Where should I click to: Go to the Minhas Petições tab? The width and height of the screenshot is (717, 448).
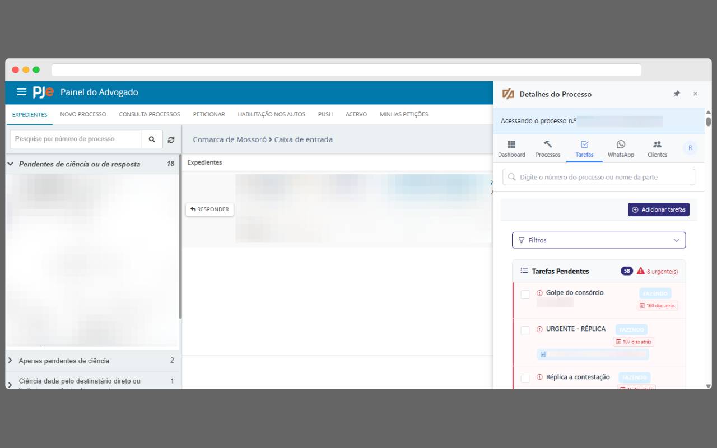pyautogui.click(x=403, y=114)
